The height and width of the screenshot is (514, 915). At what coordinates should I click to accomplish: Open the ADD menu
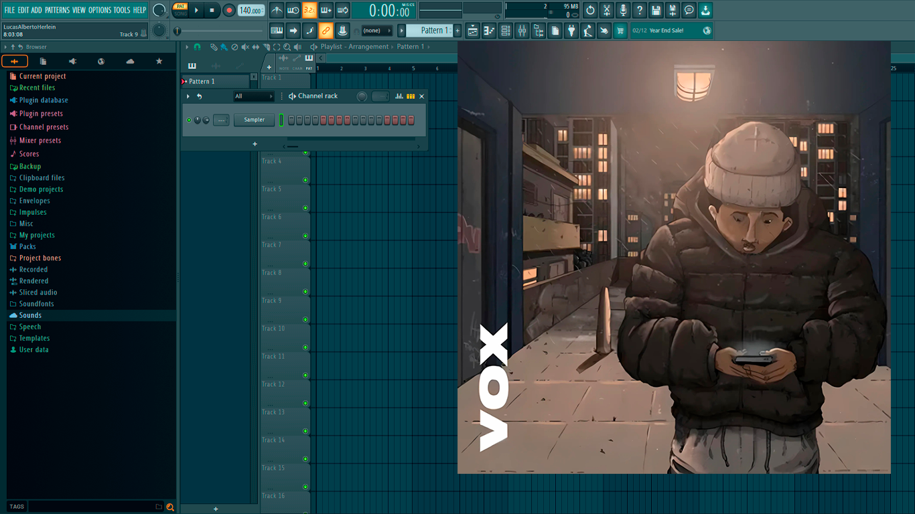36,10
